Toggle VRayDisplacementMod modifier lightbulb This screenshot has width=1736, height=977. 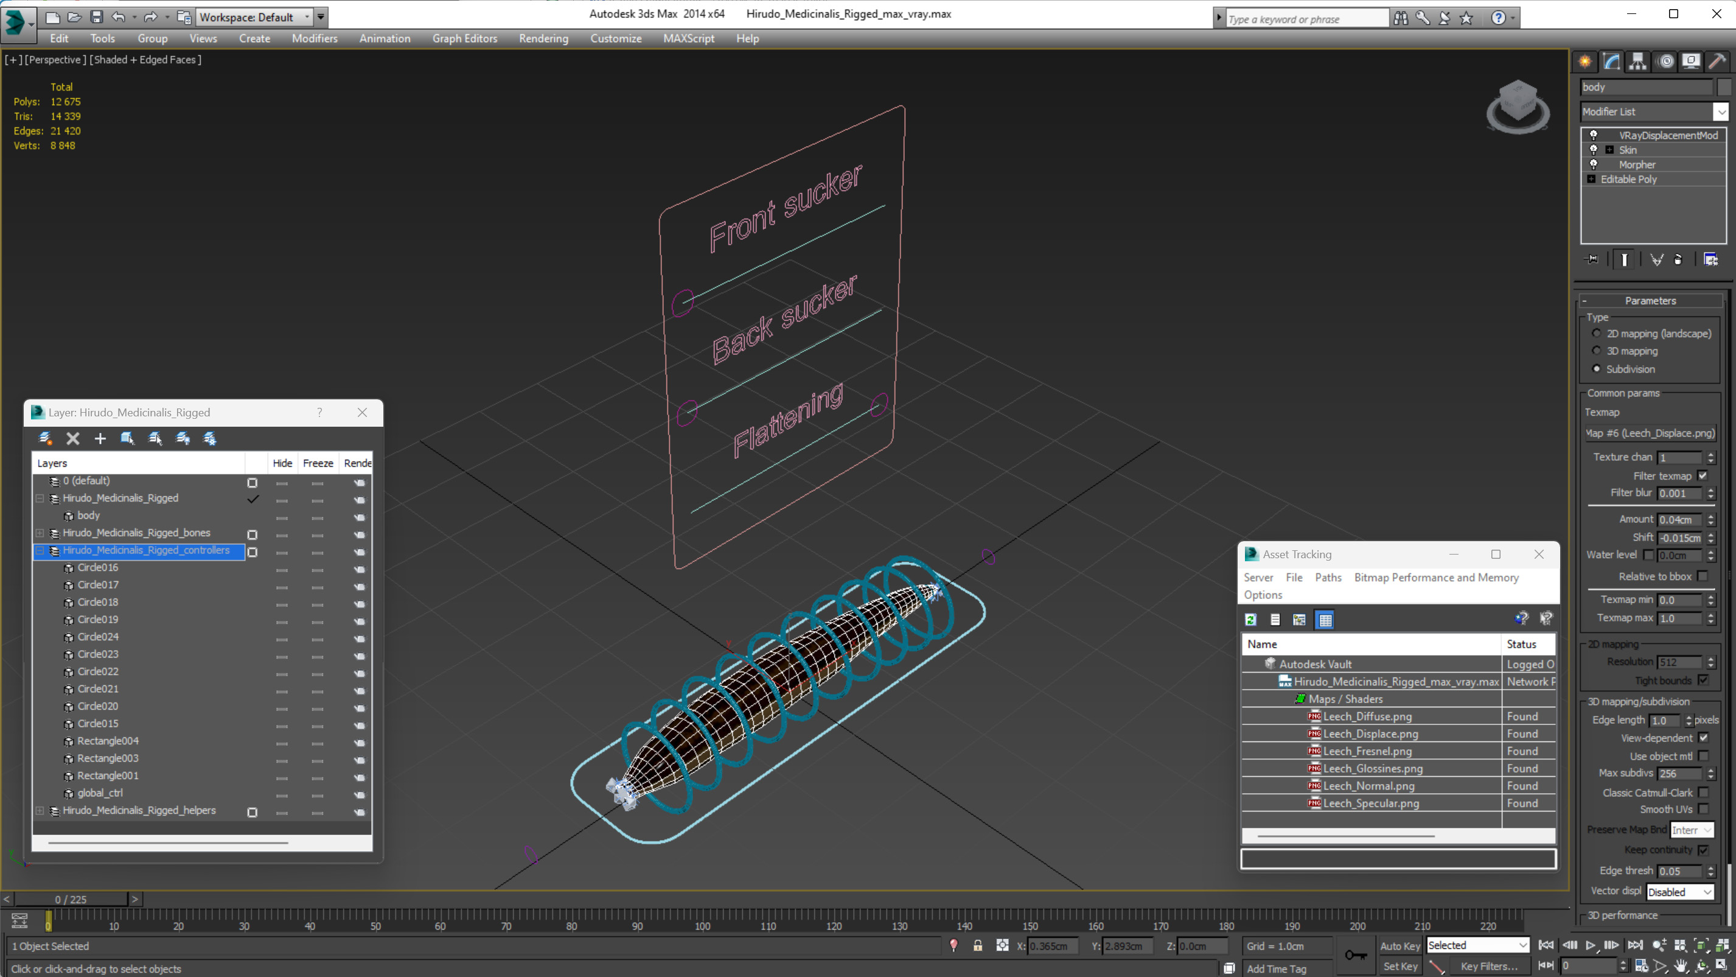(x=1594, y=135)
